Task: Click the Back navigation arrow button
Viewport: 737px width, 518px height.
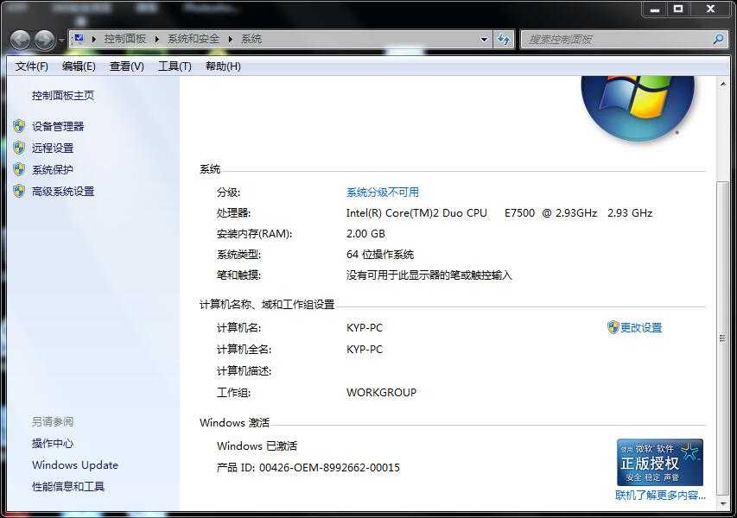Action: coord(21,40)
